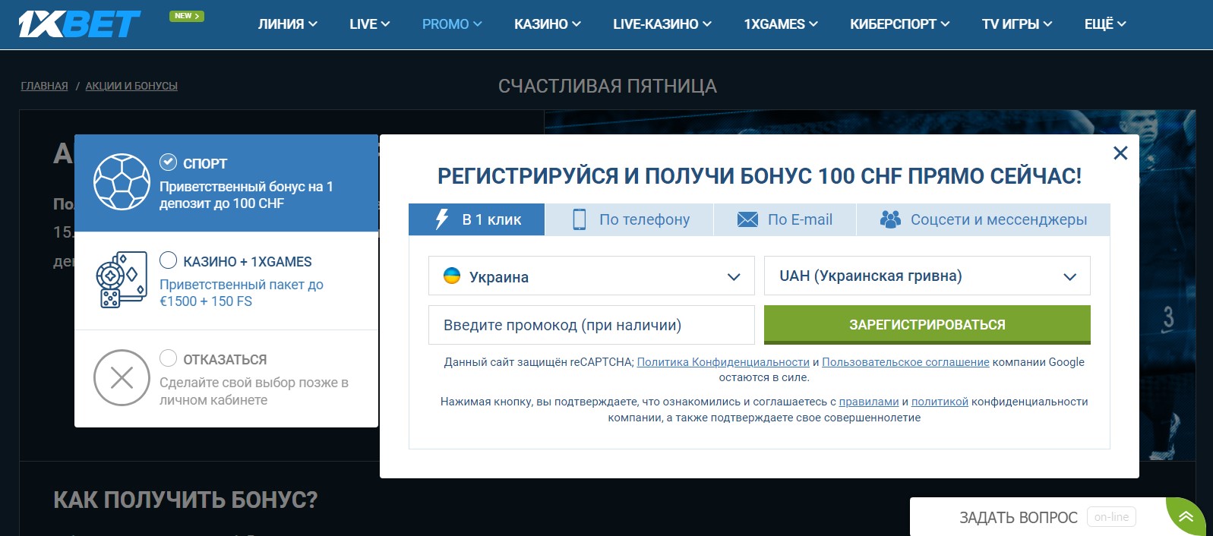Click the Ukraine flag icon
The height and width of the screenshot is (536, 1213).
[x=452, y=276]
